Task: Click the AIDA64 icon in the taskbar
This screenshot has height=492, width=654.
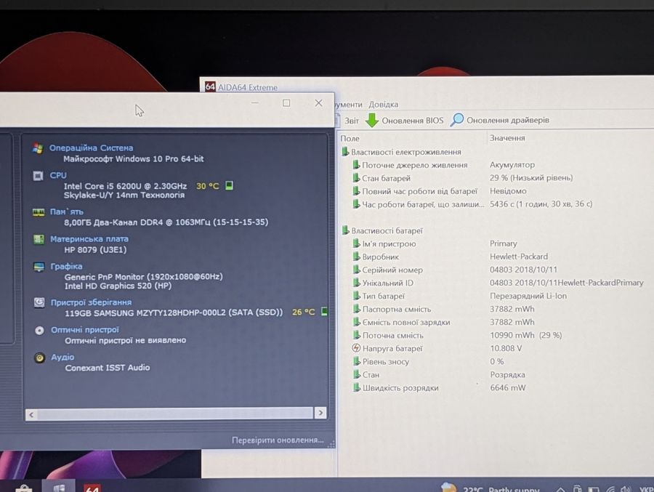Action: point(92,488)
